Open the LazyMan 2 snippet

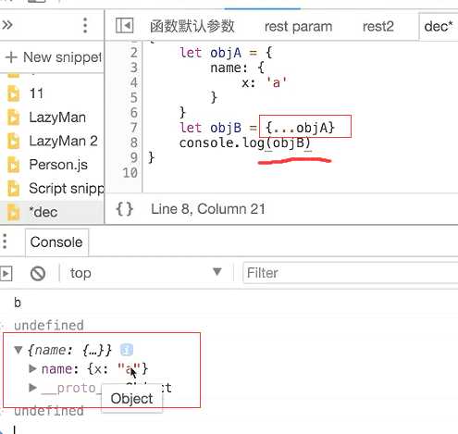[x=63, y=141]
